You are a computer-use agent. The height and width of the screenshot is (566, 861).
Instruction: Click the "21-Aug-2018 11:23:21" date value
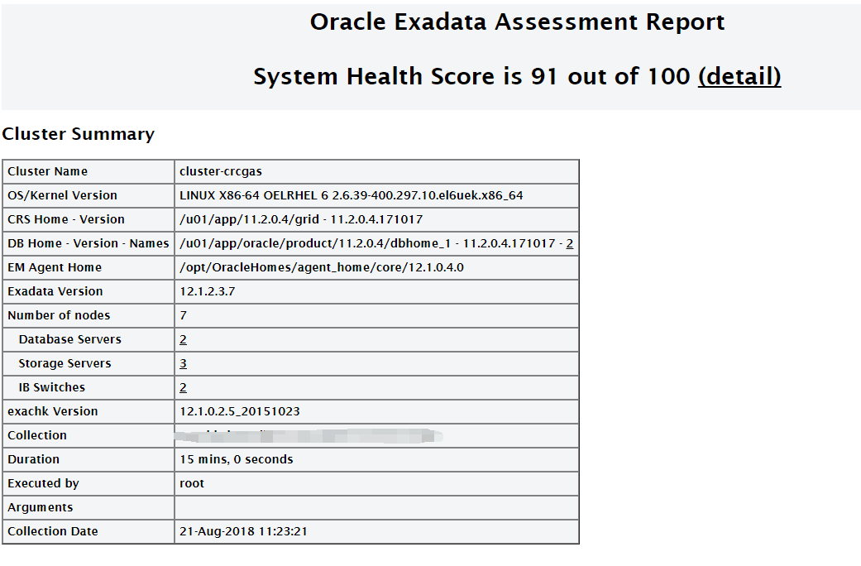coord(244,531)
